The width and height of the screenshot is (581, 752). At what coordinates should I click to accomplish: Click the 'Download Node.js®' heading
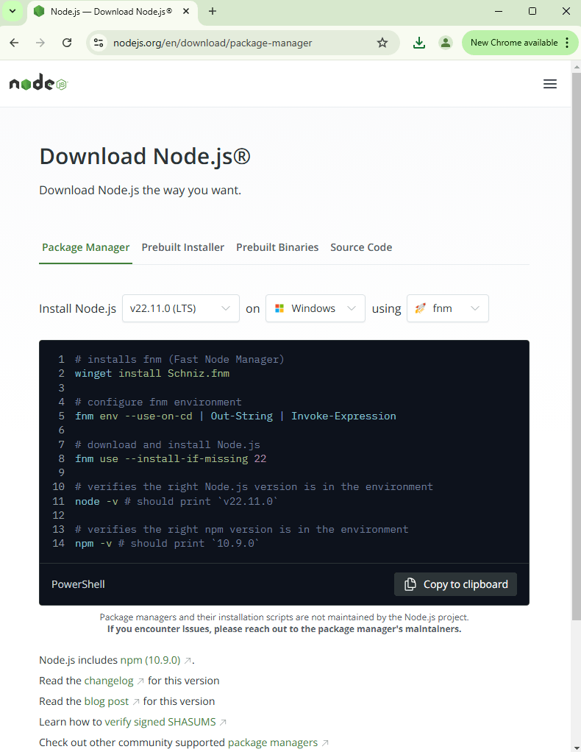tap(145, 156)
